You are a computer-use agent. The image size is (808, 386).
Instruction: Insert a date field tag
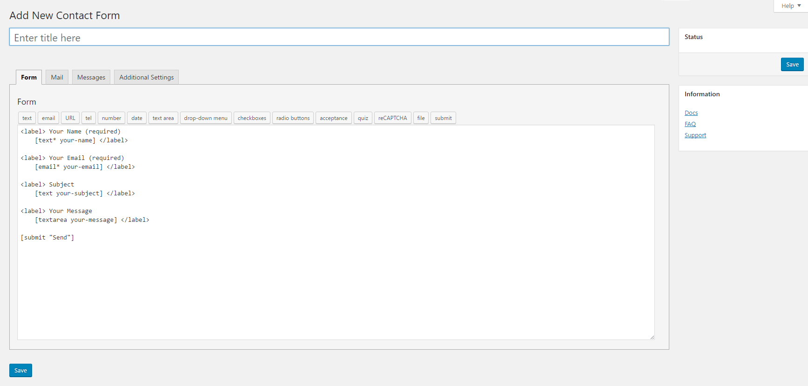[x=137, y=118]
